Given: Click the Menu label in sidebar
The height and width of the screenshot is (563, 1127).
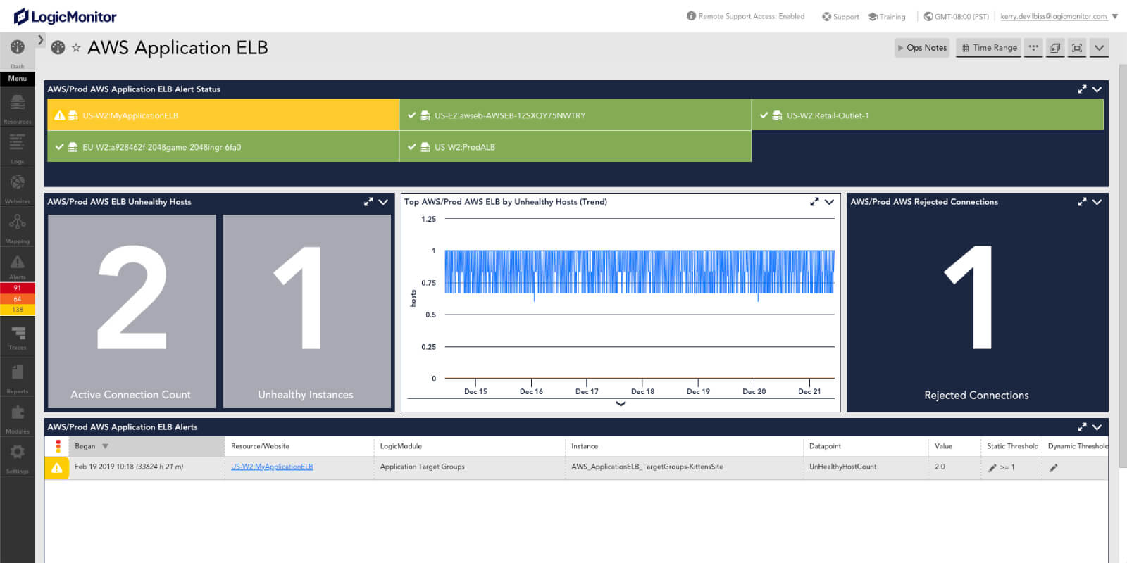Looking at the screenshot, I should point(18,79).
